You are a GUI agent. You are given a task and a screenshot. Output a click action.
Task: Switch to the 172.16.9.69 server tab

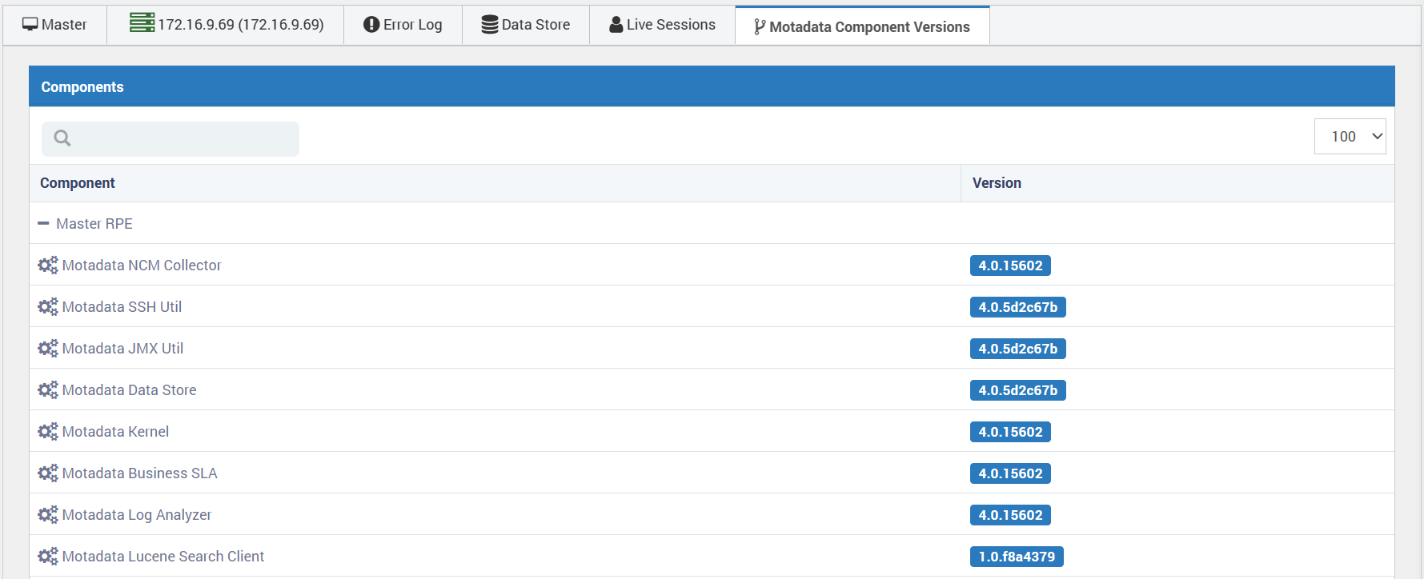point(226,25)
